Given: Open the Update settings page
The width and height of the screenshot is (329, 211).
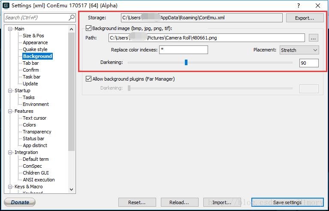Looking at the screenshot, I should [x=30, y=84].
